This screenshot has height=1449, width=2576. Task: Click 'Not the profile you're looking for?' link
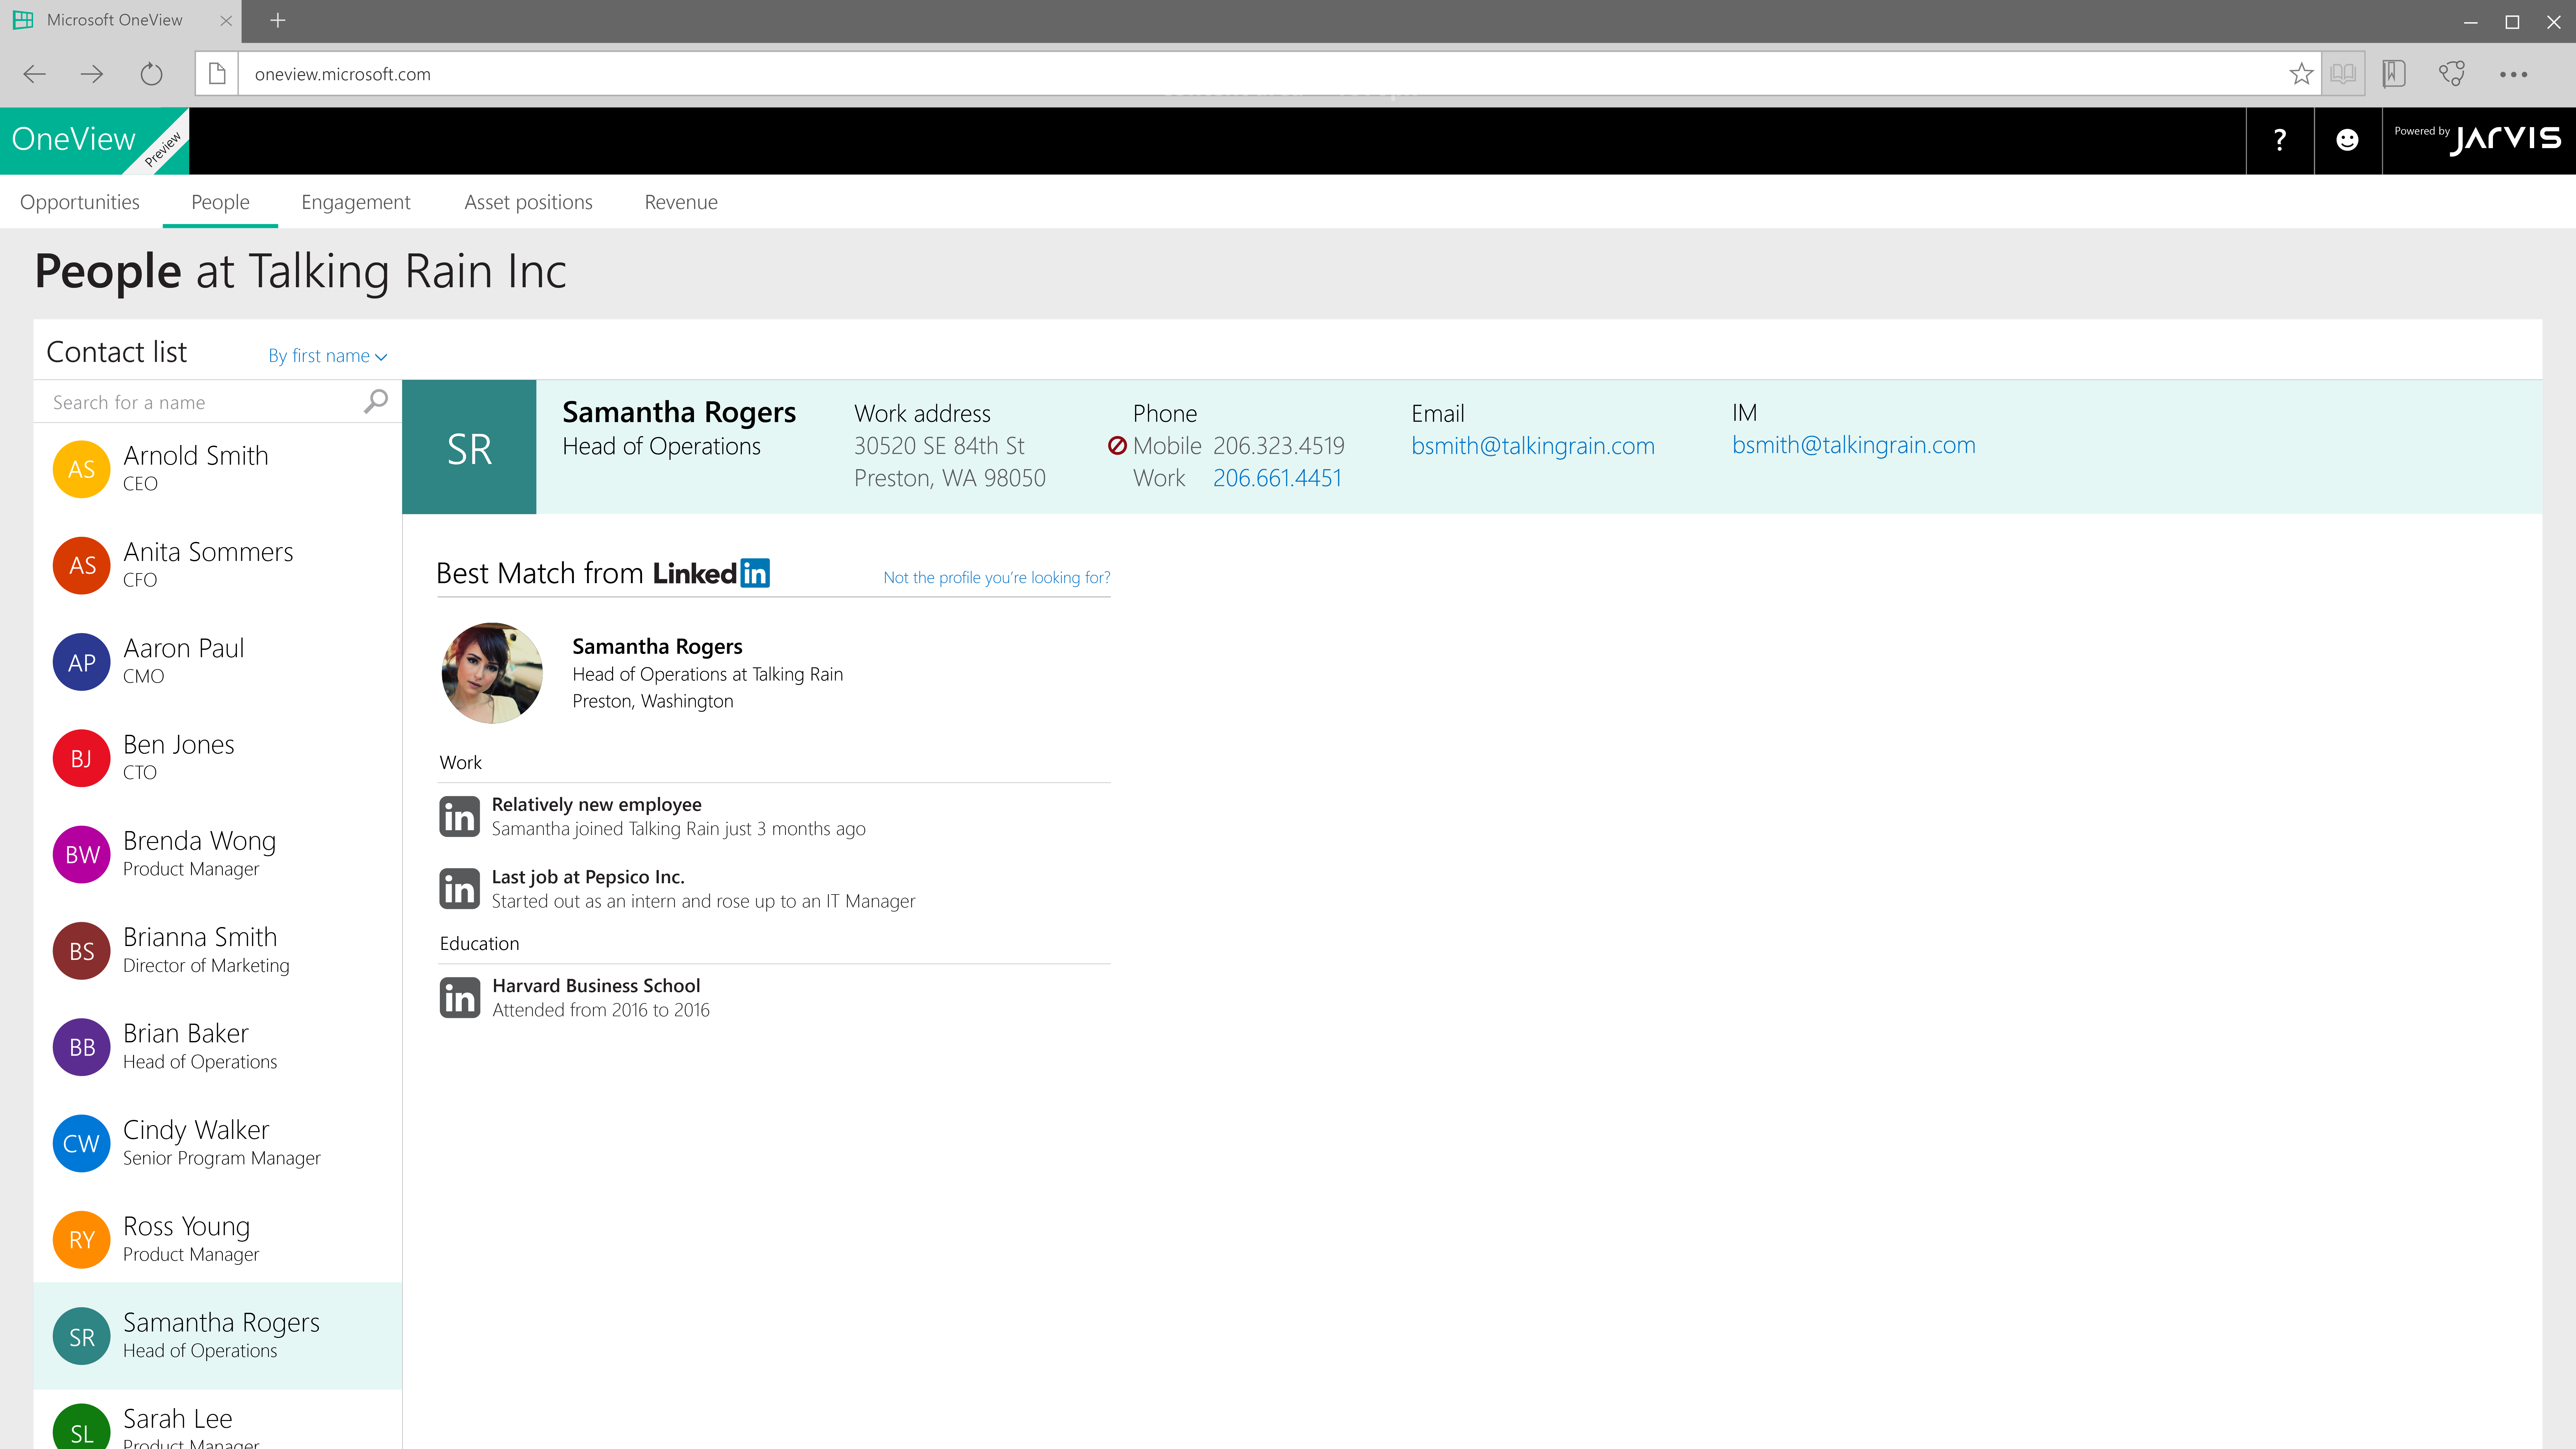pos(996,577)
